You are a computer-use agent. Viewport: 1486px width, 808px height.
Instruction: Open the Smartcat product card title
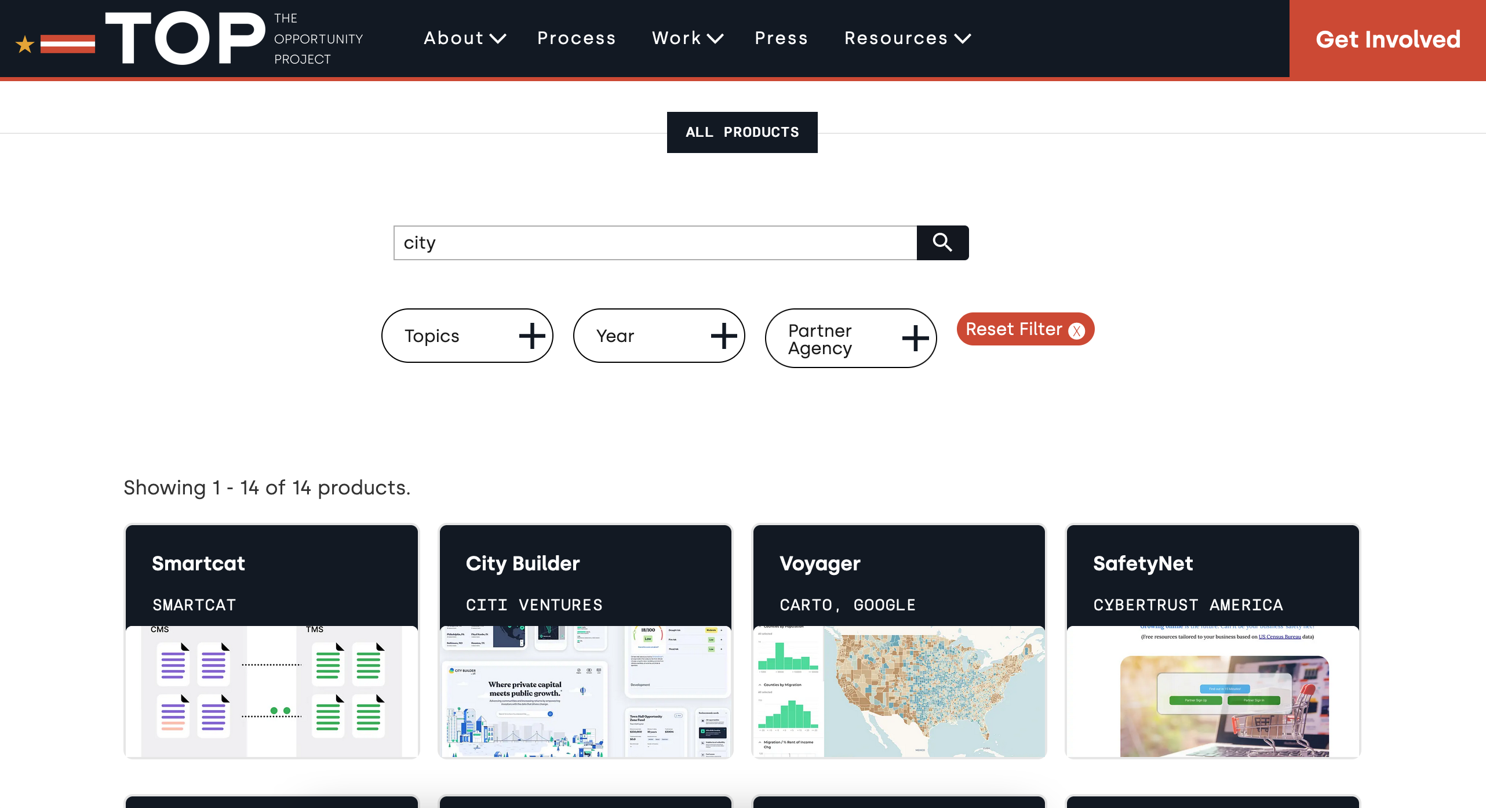[198, 563]
